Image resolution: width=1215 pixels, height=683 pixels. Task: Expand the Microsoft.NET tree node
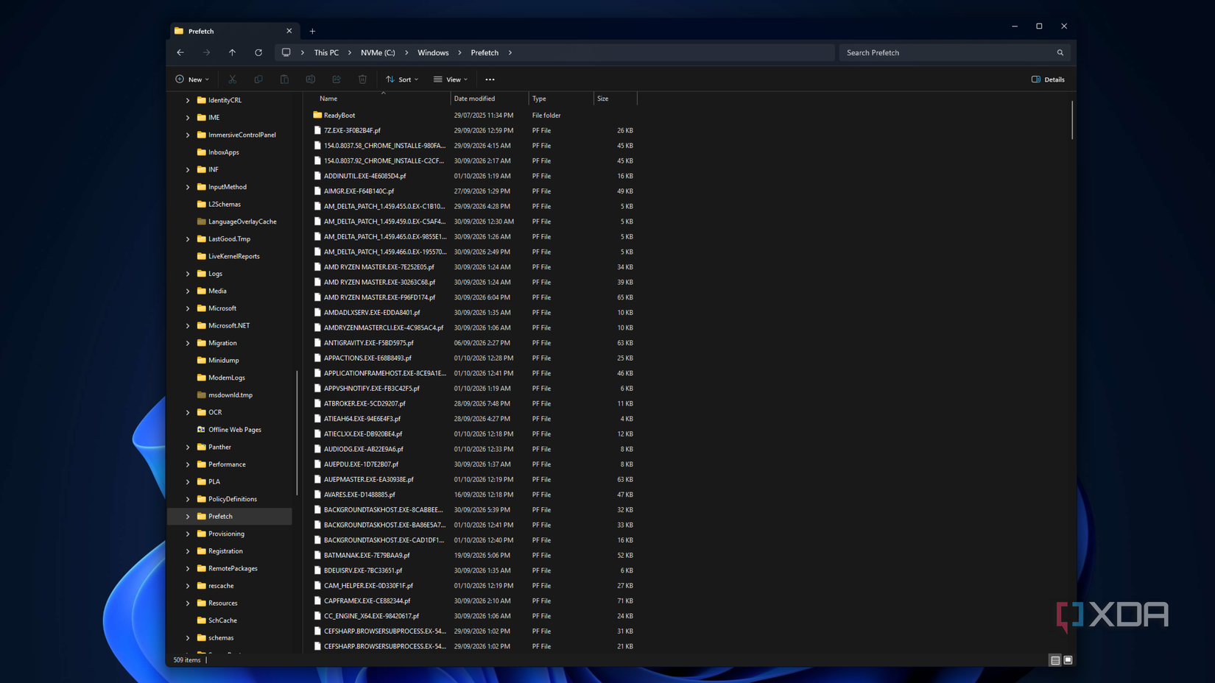pyautogui.click(x=188, y=325)
